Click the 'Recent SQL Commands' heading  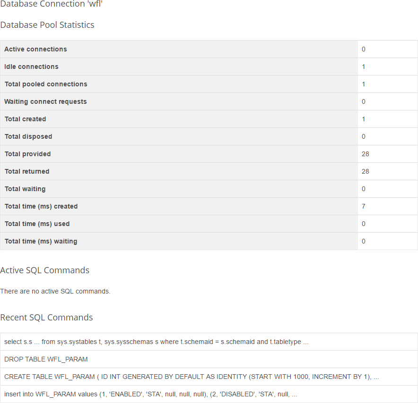[47, 318]
